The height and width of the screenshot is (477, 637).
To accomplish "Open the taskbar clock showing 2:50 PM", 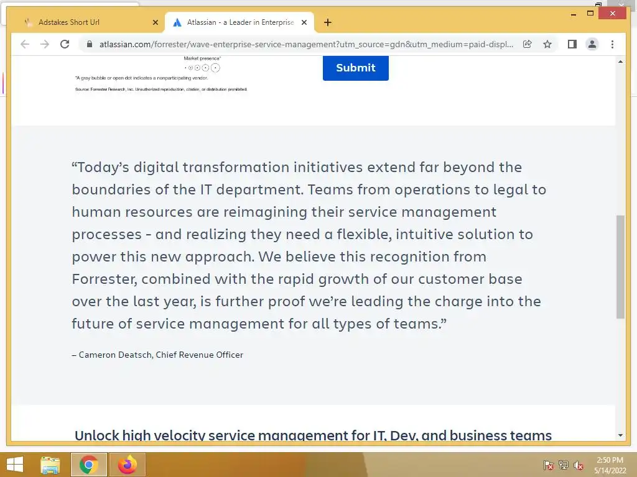I will point(610,465).
